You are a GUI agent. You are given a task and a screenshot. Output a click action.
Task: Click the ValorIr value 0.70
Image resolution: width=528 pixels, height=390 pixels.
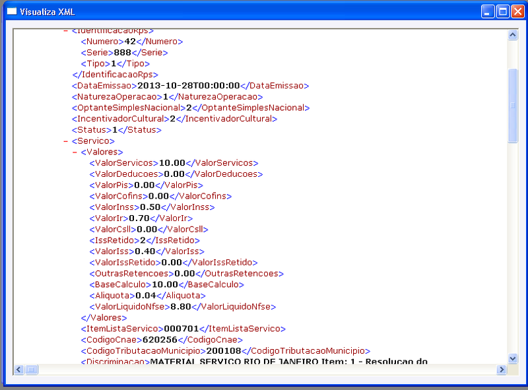coord(139,218)
